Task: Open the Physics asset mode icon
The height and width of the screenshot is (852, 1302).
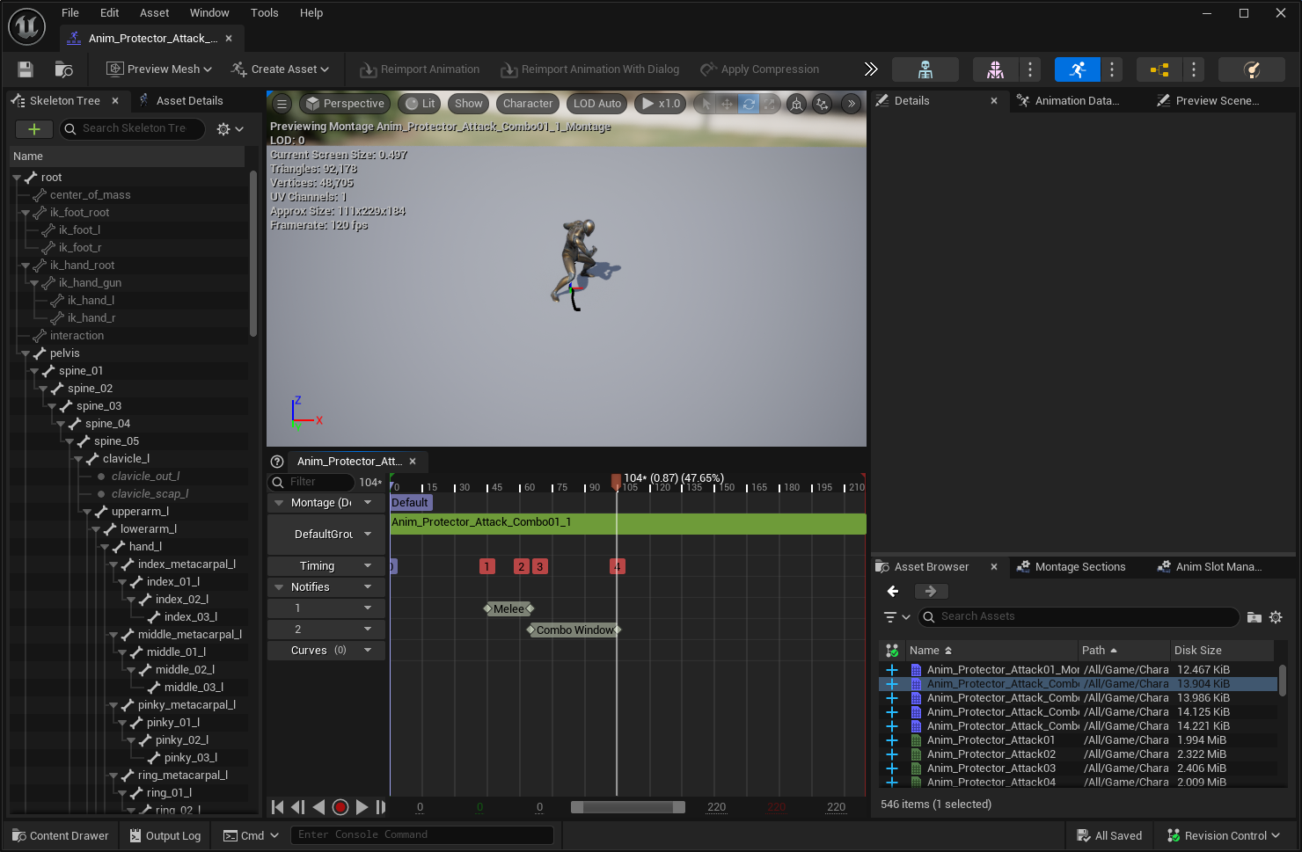Action: (x=1251, y=69)
